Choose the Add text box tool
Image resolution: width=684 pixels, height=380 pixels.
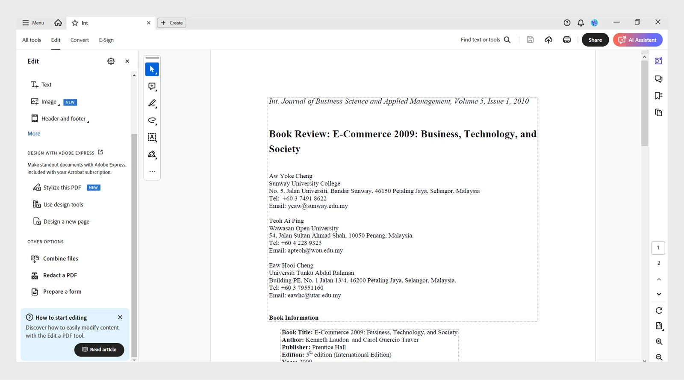click(152, 137)
